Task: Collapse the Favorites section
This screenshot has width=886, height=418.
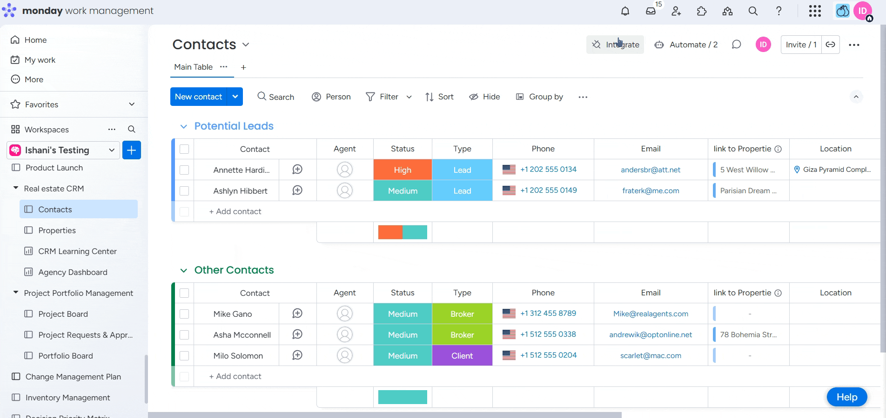Action: (132, 104)
